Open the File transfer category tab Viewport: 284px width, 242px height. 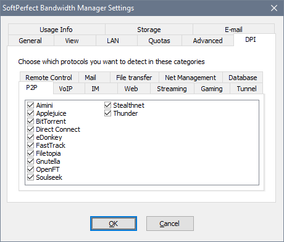click(x=135, y=78)
